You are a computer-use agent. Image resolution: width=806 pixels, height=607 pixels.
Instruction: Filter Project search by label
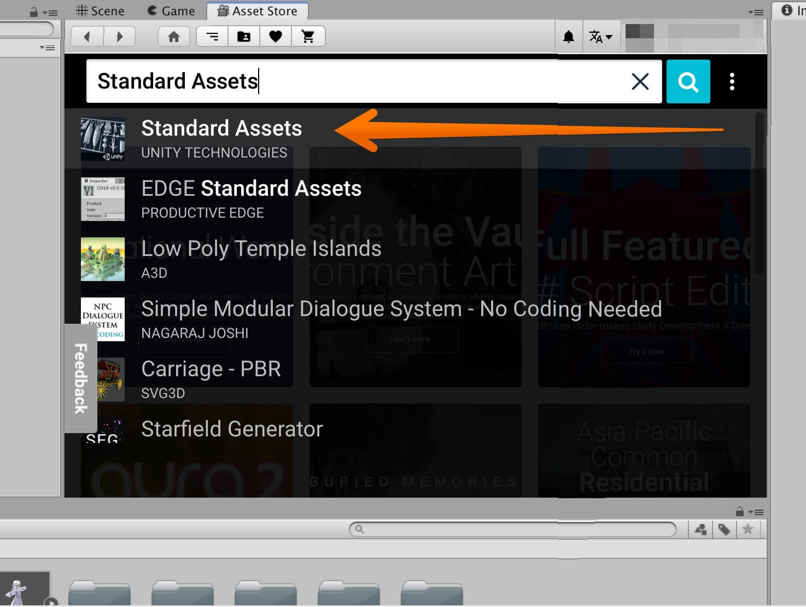(724, 529)
